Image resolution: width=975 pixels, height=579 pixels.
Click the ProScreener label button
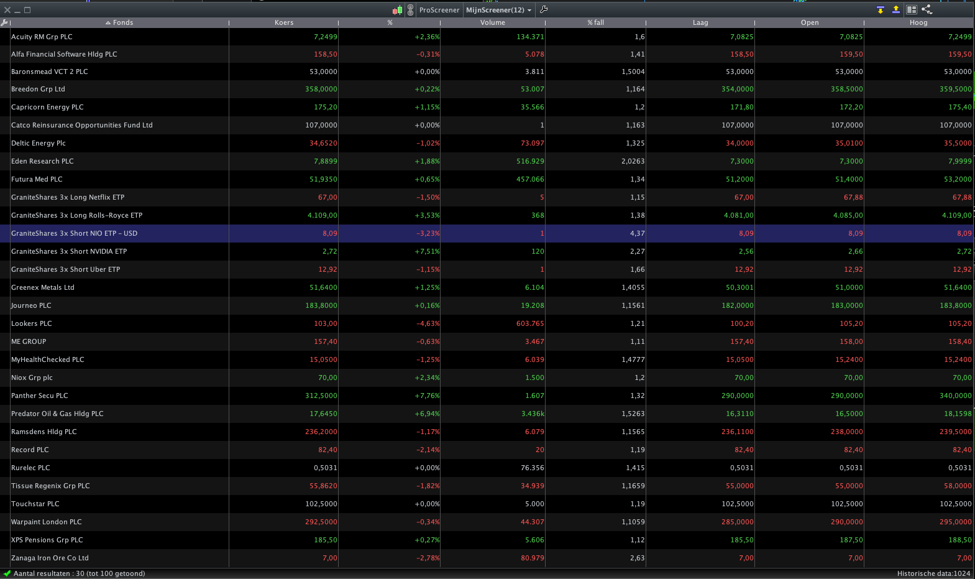point(439,10)
